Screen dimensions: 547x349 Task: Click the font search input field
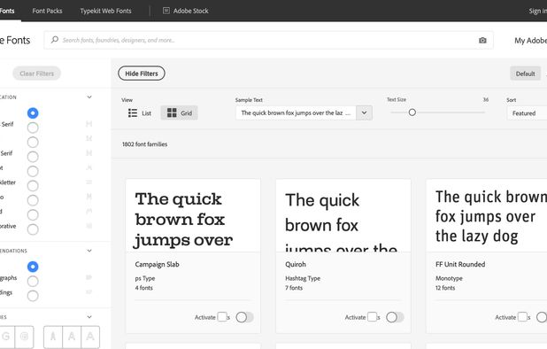point(268,40)
